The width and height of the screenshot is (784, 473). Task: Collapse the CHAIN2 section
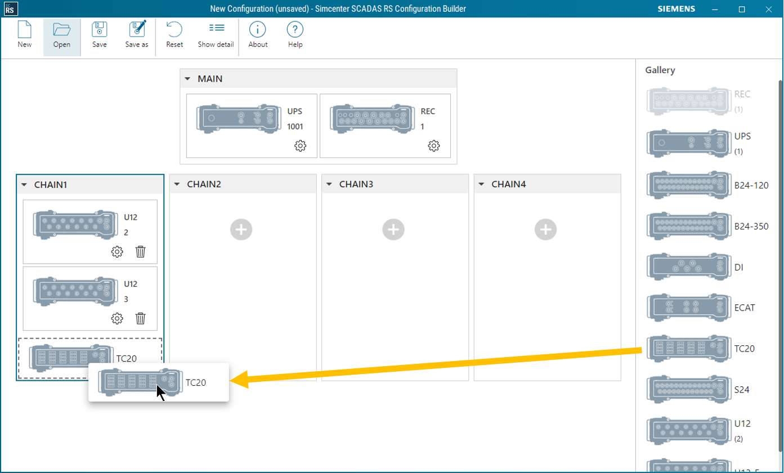pos(177,184)
